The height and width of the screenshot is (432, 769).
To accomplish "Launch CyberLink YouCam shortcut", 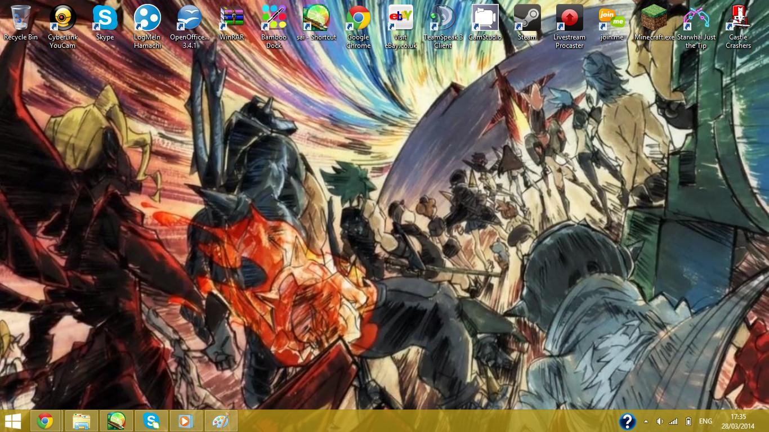I will point(62,27).
